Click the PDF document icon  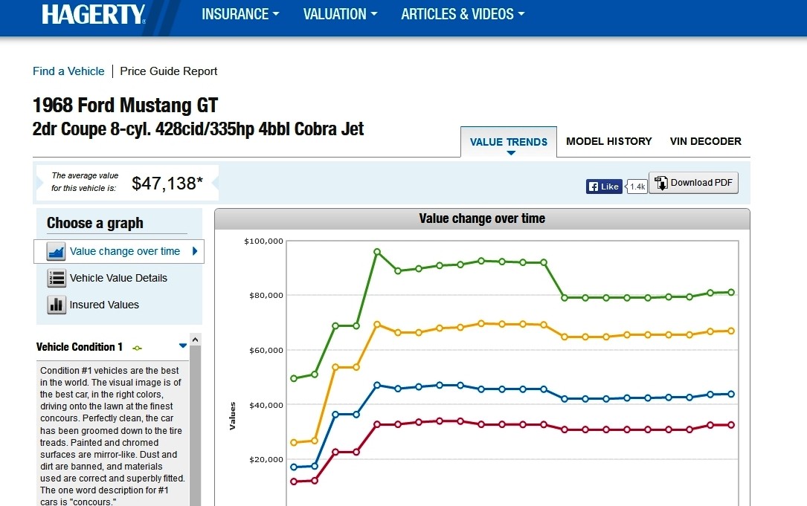(660, 182)
